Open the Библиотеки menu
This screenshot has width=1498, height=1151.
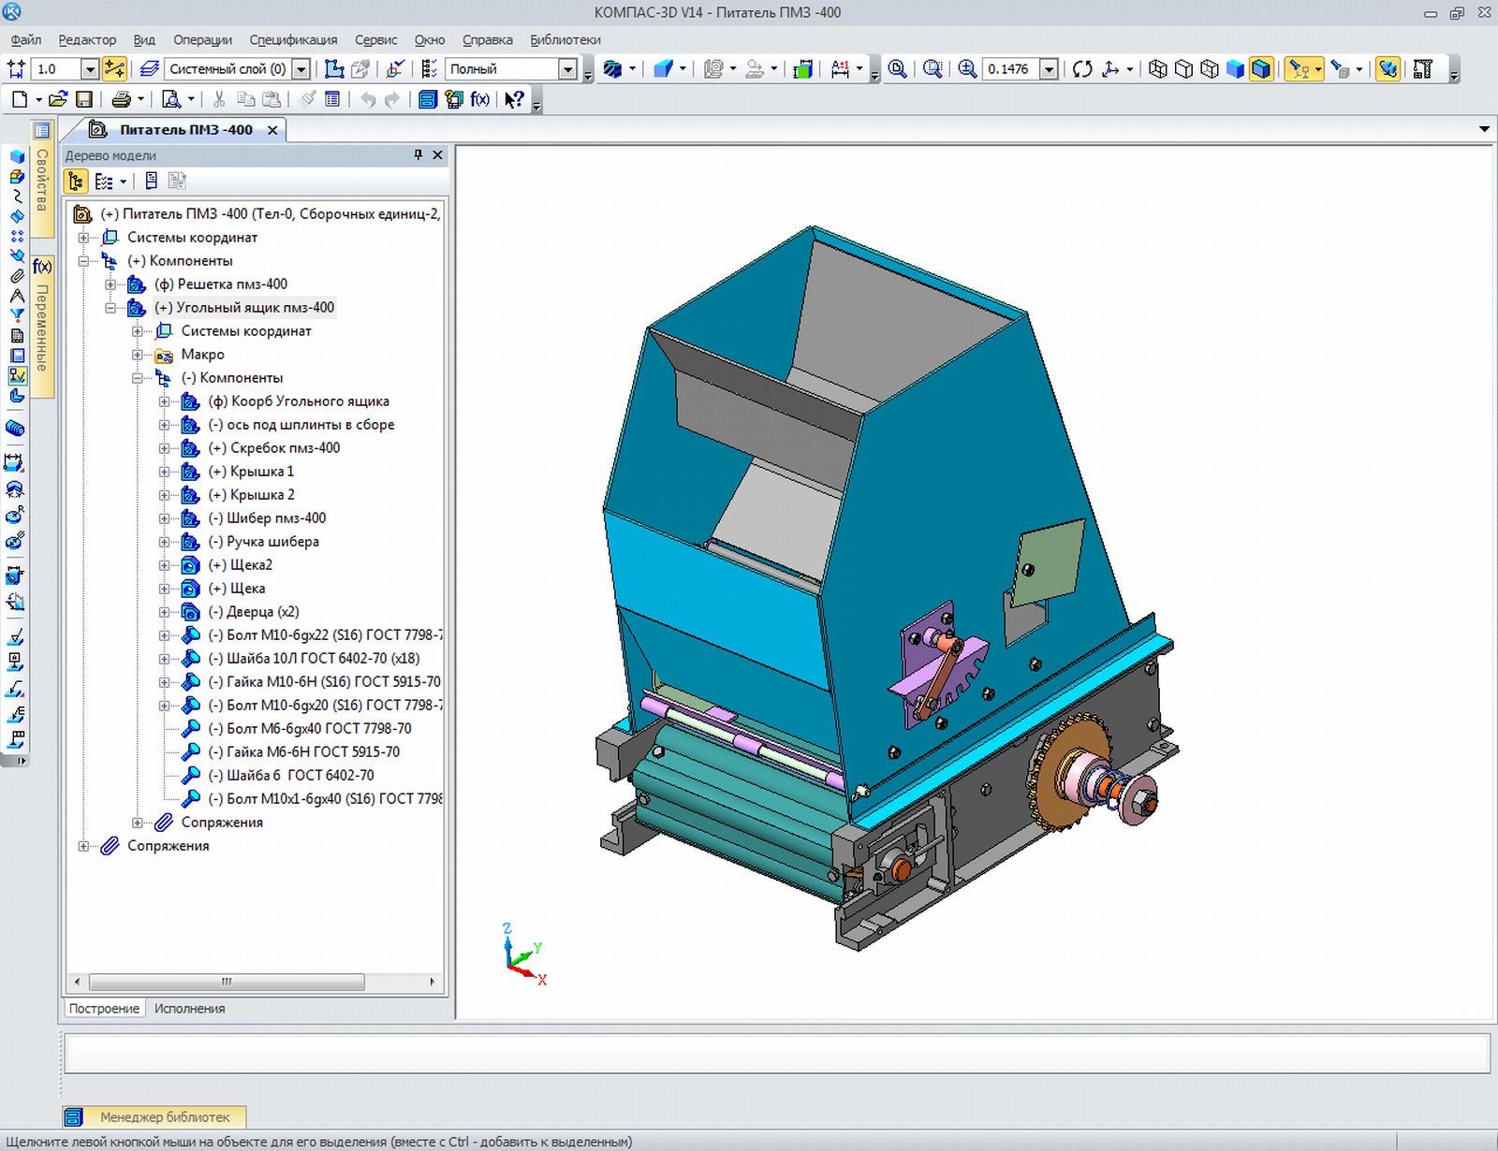point(565,40)
